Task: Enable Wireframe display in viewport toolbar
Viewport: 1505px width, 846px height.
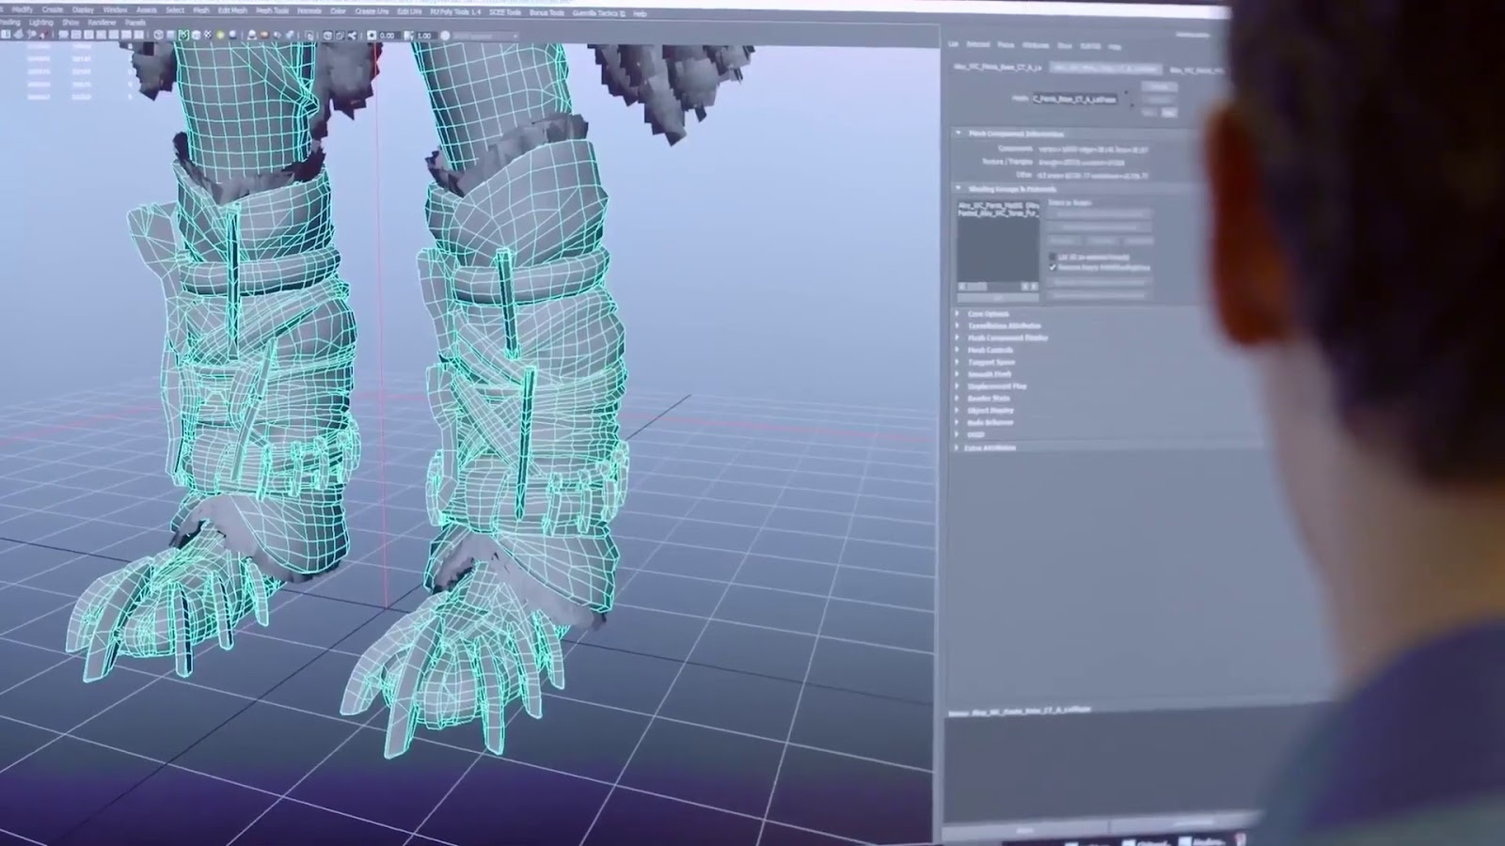Action: pyautogui.click(x=158, y=35)
